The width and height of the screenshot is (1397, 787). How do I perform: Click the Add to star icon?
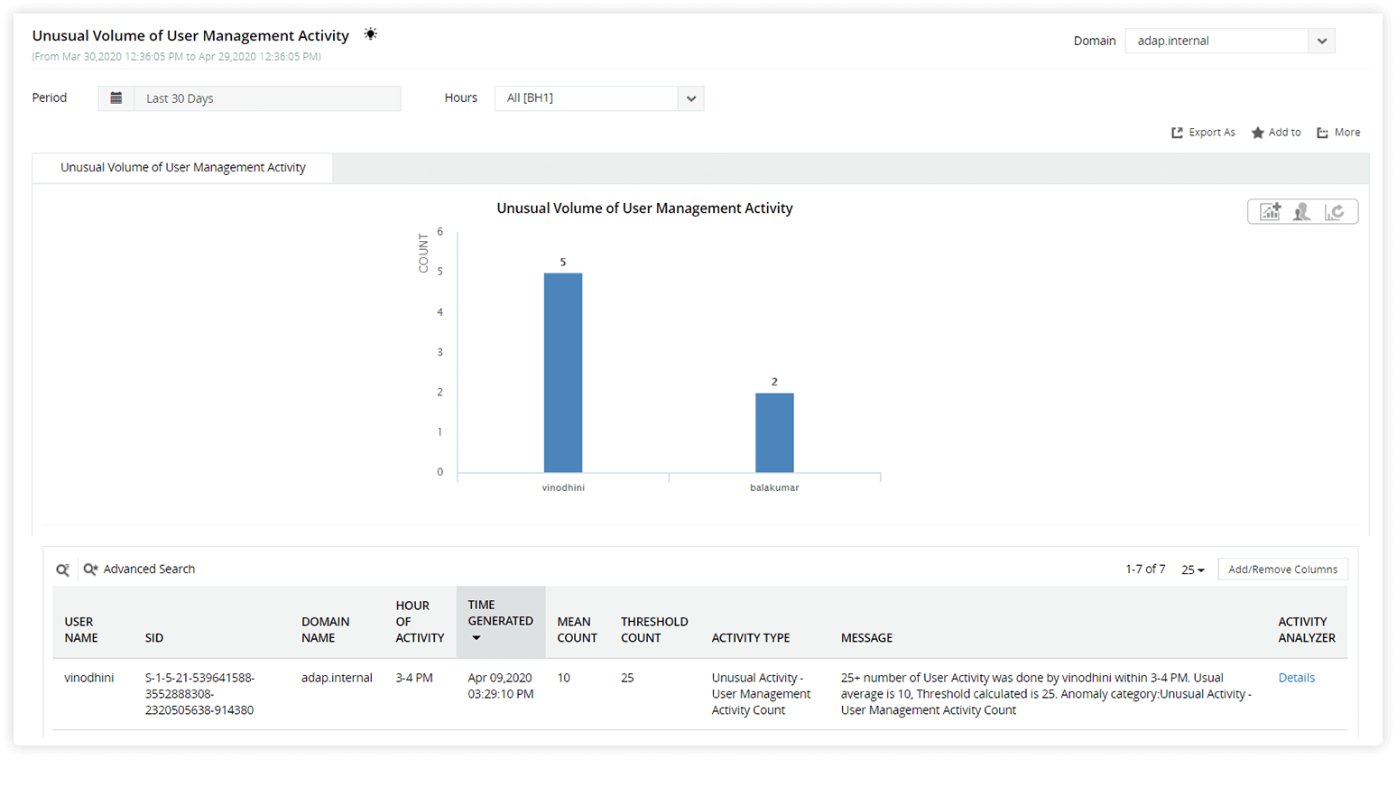1275,132
